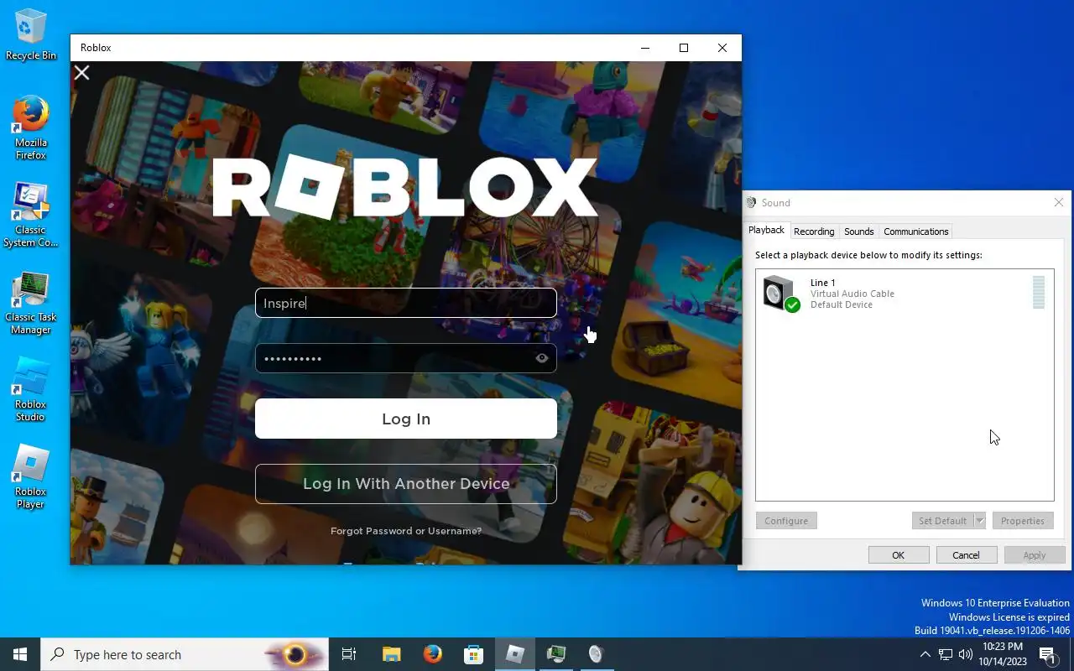Switch to the Communications tab
Viewport: 1074px width, 671px height.
(915, 231)
